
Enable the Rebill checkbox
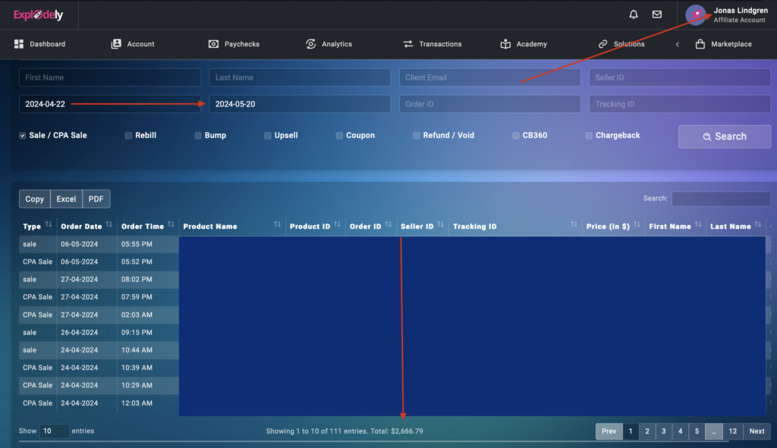pos(128,136)
